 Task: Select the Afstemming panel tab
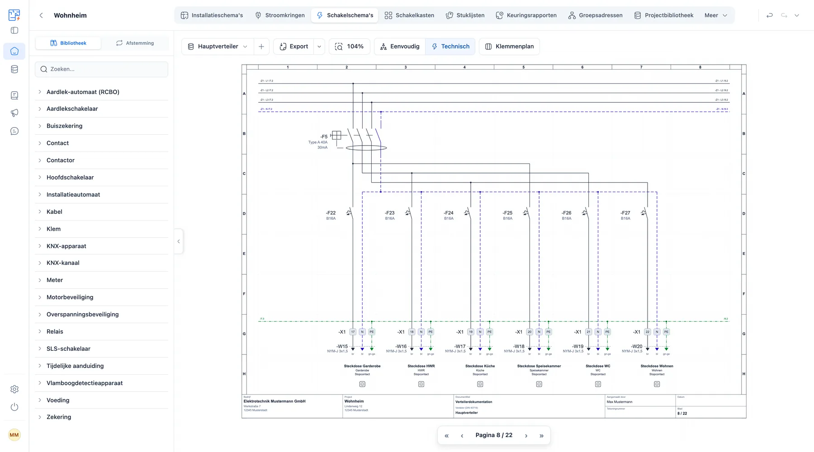pyautogui.click(x=135, y=43)
